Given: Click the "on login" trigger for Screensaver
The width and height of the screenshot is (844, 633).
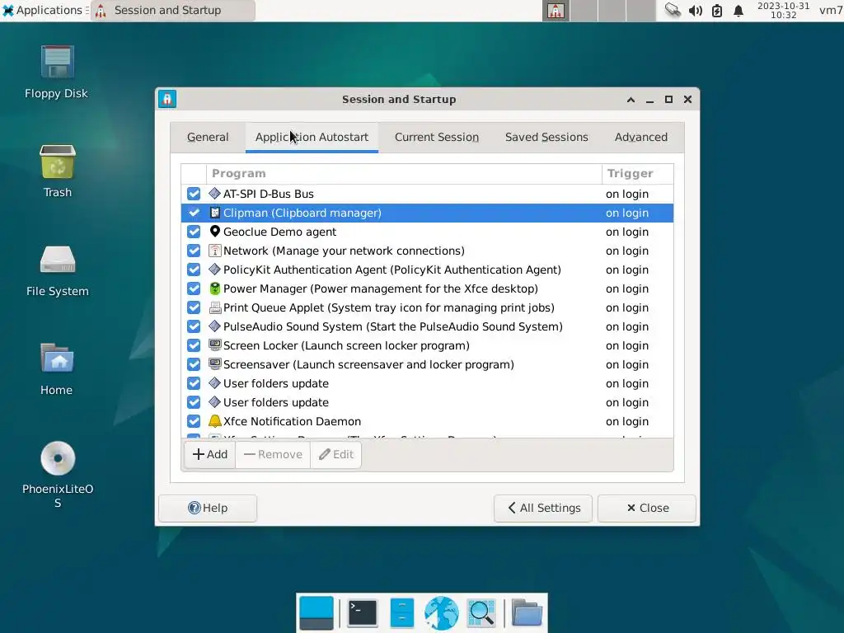Looking at the screenshot, I should [x=627, y=364].
